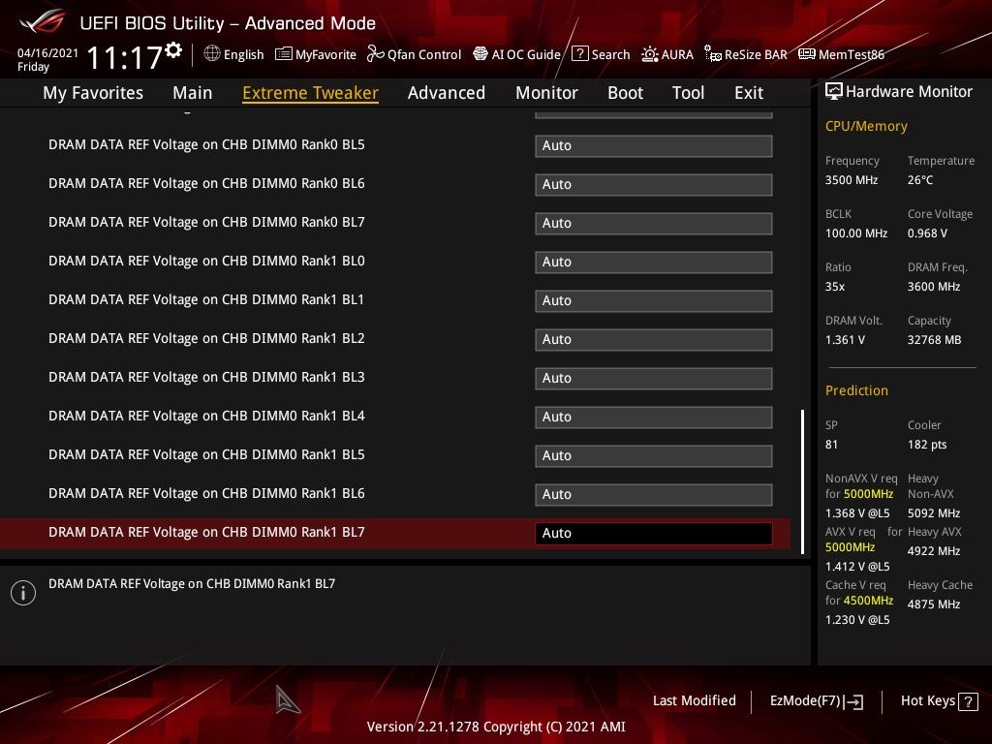Change language from English

(x=243, y=55)
